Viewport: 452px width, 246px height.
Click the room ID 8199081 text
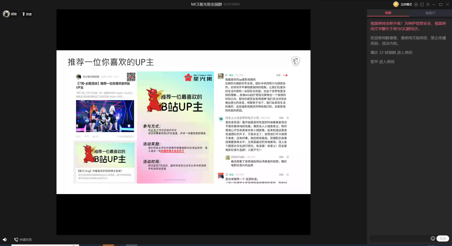click(x=232, y=5)
